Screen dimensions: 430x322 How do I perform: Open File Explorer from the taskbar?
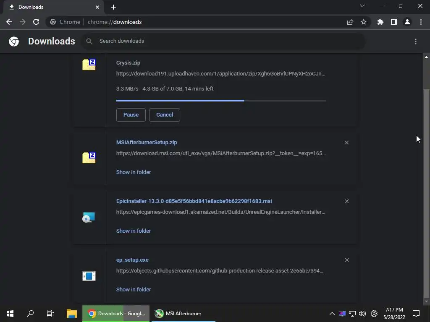point(72,314)
